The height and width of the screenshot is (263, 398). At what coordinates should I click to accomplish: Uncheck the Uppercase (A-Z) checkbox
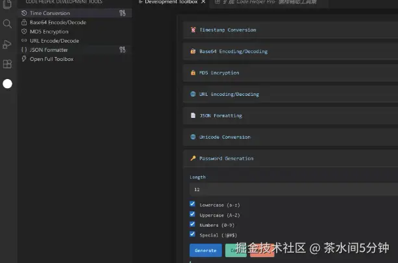(x=192, y=214)
